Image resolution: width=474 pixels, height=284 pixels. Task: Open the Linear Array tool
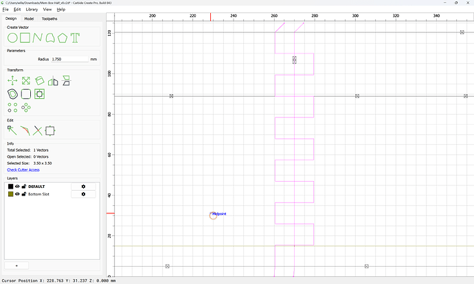tap(12, 108)
